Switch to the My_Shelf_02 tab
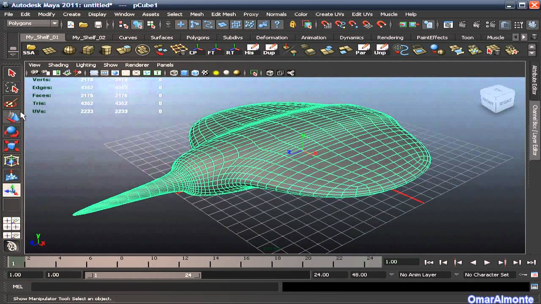 click(89, 37)
